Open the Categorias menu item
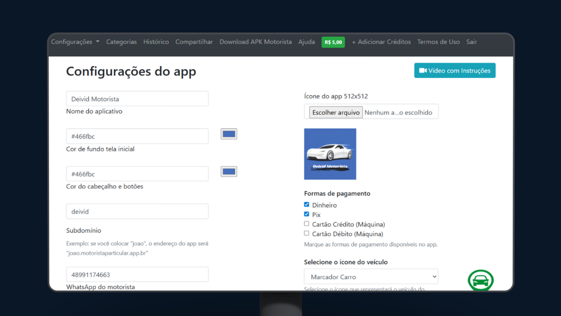The height and width of the screenshot is (316, 561). click(x=121, y=42)
